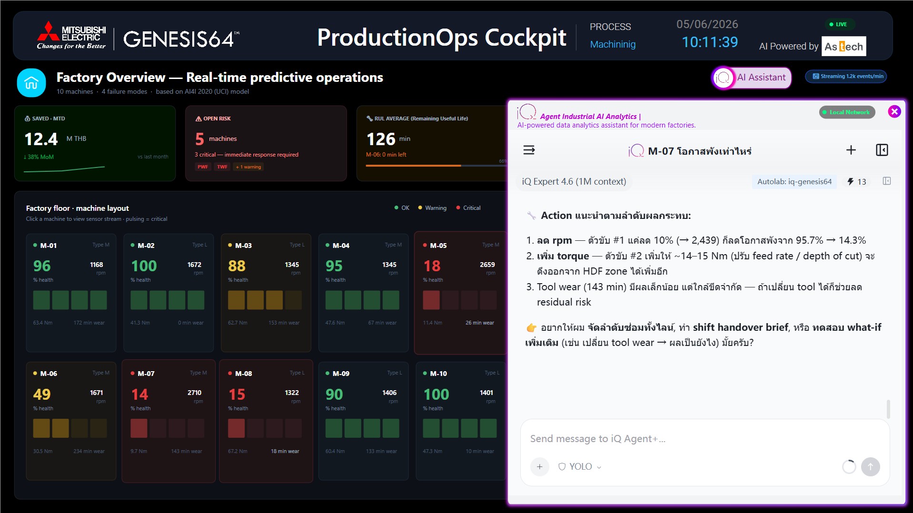
Task: Click the PWF failure mode tag
Action: tap(203, 167)
